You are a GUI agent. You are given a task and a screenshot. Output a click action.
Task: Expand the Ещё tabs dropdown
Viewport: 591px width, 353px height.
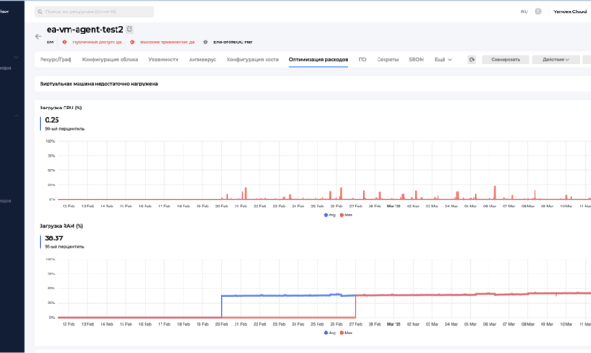pyautogui.click(x=443, y=60)
